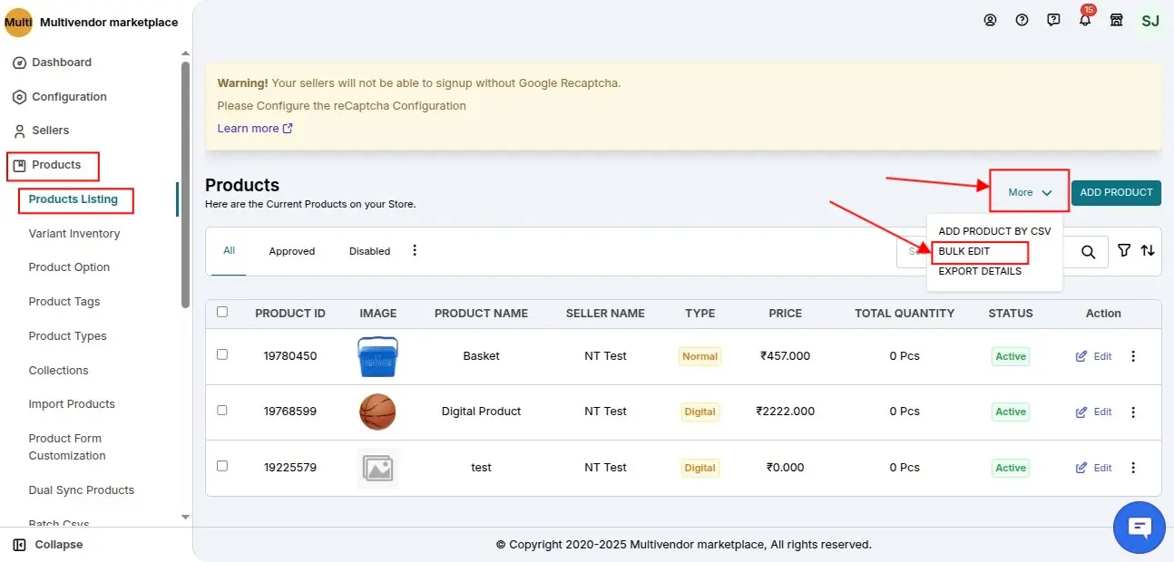This screenshot has width=1174, height=562.
Task: Open the product filter funnel icon
Action: point(1124,251)
